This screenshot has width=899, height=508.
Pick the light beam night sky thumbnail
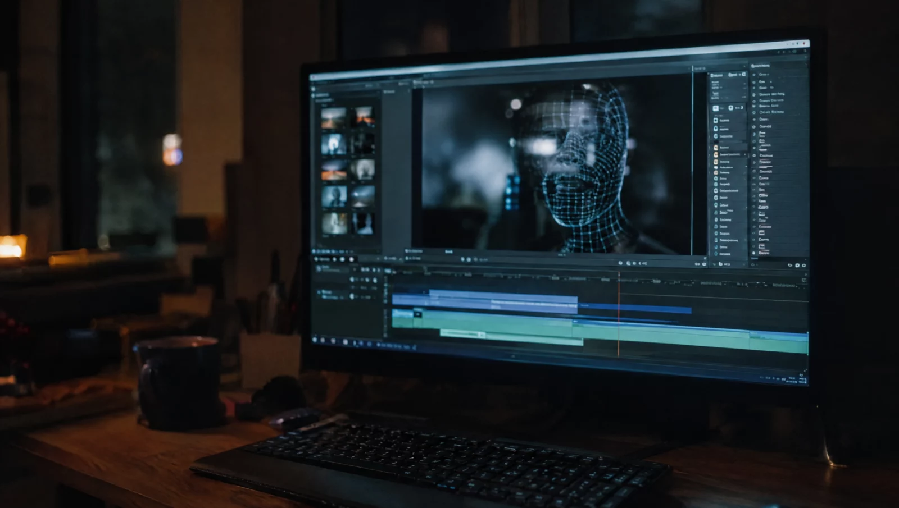click(363, 196)
